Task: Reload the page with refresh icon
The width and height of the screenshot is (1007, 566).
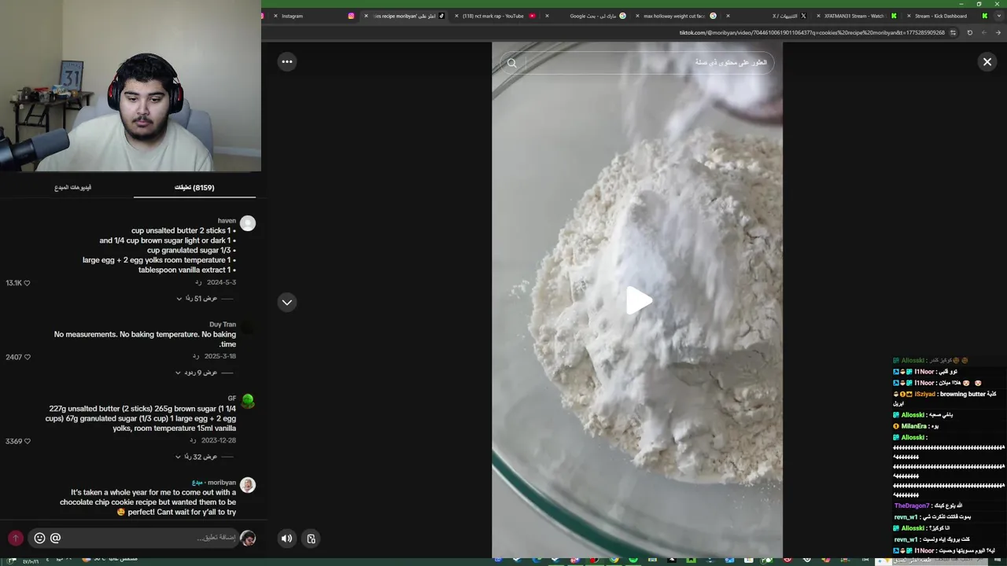Action: (969, 32)
